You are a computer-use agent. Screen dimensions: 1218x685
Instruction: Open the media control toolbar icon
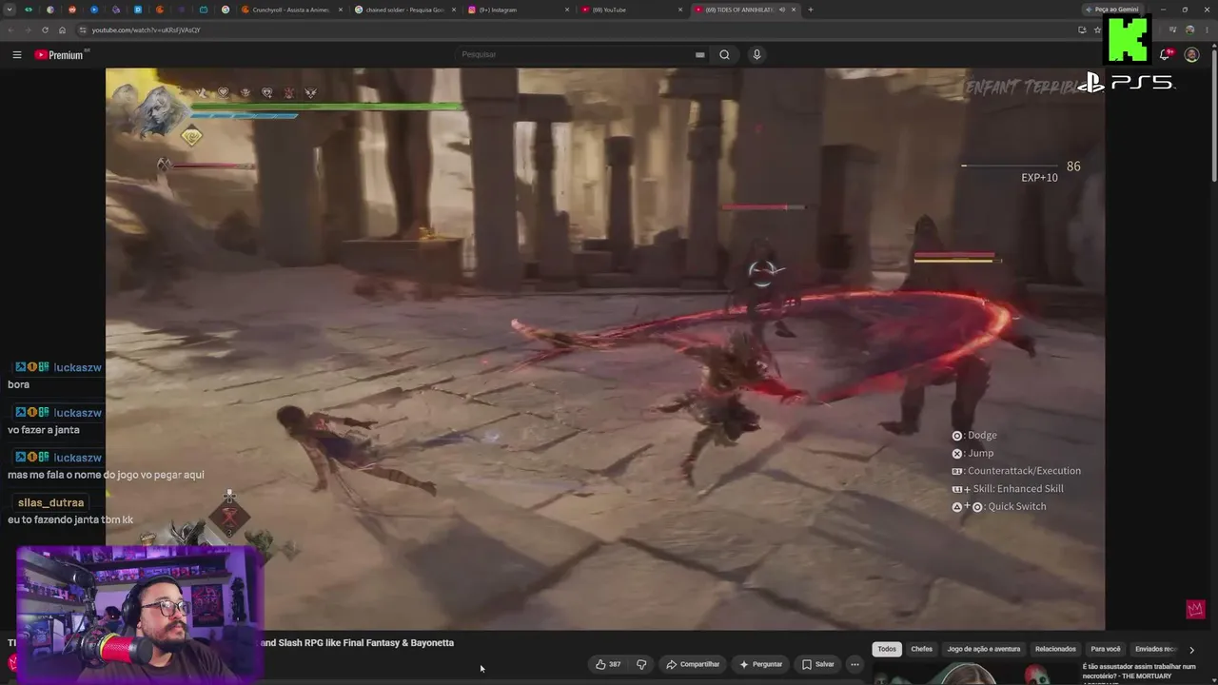point(1173,29)
